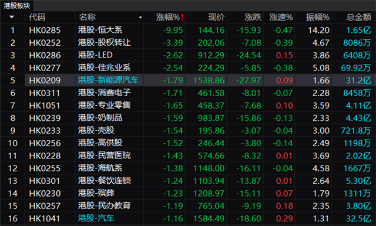
Task: Open the dropdown triangle above row numbers
Action: (x=12, y=17)
